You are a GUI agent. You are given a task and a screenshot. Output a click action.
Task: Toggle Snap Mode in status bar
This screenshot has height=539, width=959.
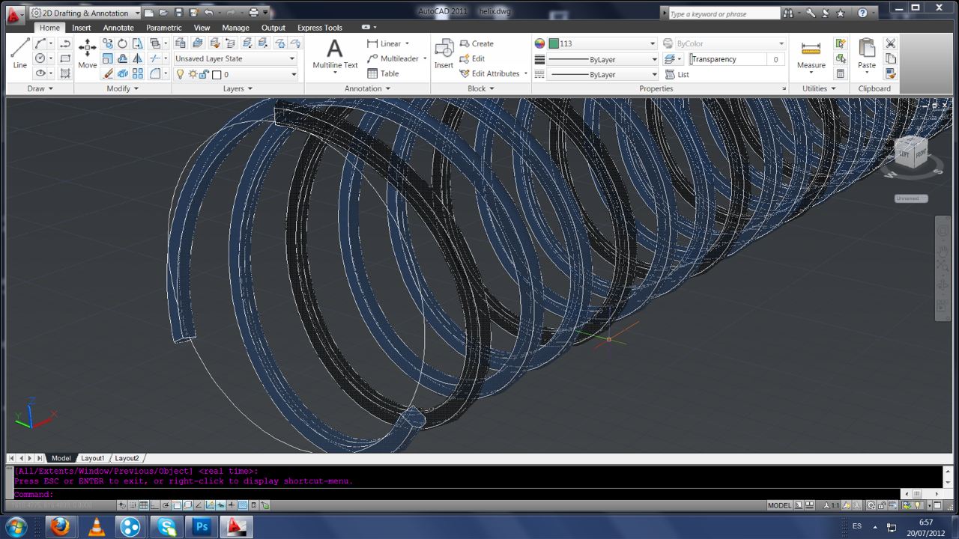pos(133,505)
